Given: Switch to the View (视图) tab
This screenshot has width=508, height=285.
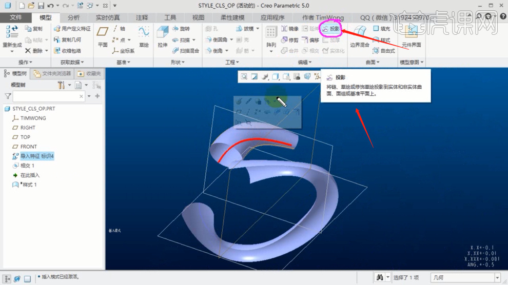Looking at the screenshot, I should [x=198, y=17].
